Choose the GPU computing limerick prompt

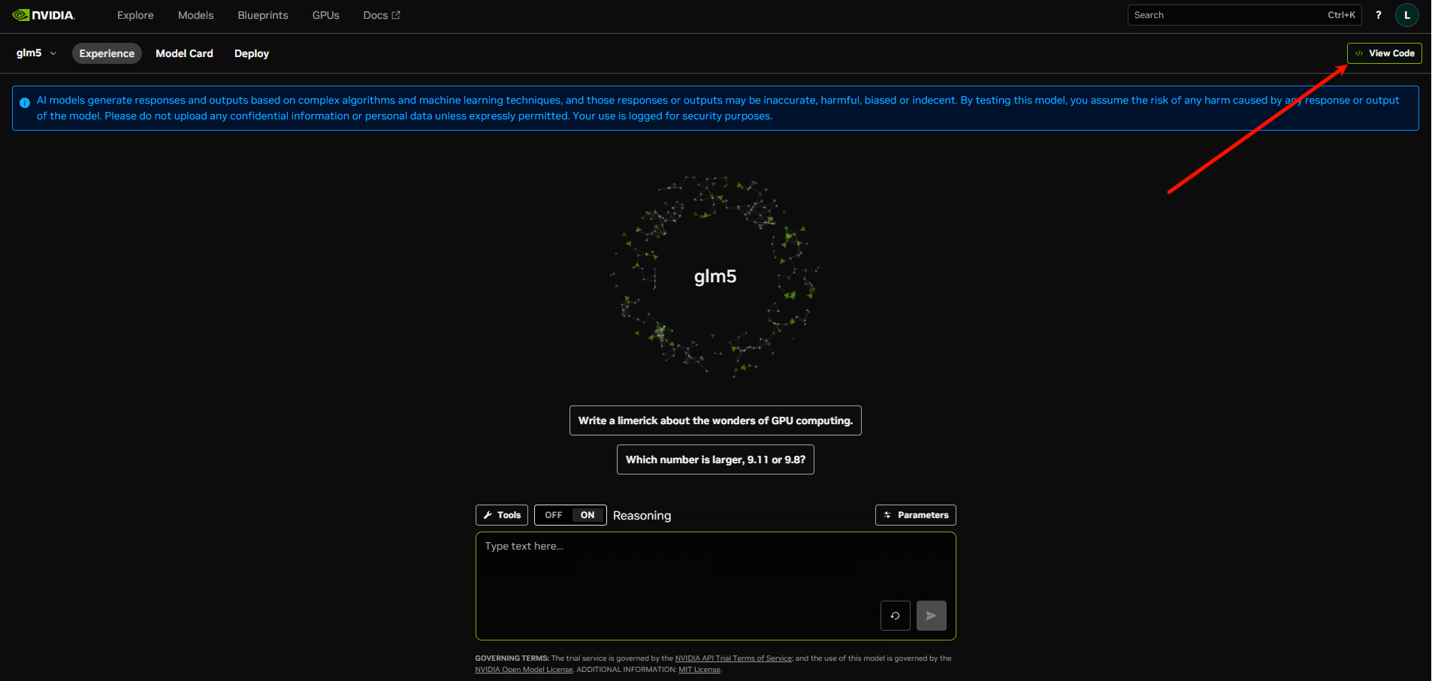coord(715,420)
